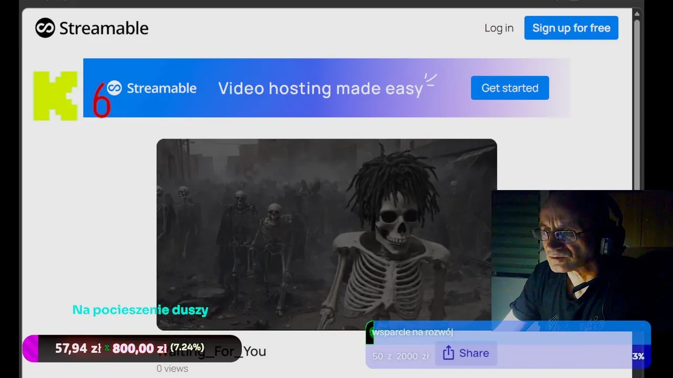Click Get started in the banner
This screenshot has height=378, width=673.
point(509,88)
